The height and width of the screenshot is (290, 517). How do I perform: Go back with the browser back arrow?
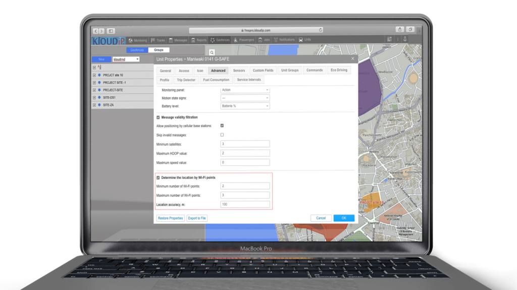click(x=95, y=31)
